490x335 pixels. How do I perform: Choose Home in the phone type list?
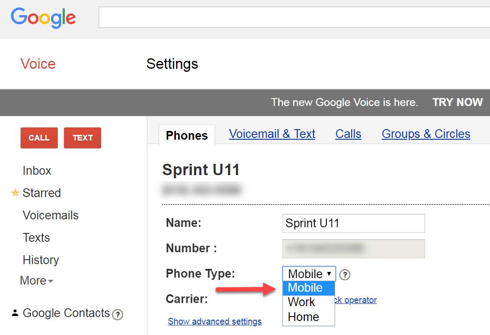303,317
